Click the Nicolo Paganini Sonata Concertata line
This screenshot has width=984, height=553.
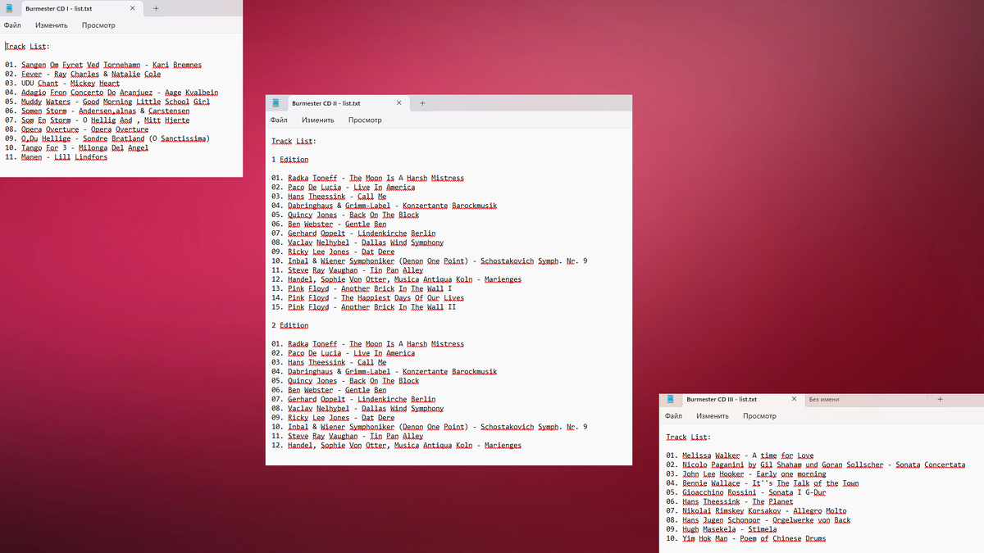coord(816,465)
